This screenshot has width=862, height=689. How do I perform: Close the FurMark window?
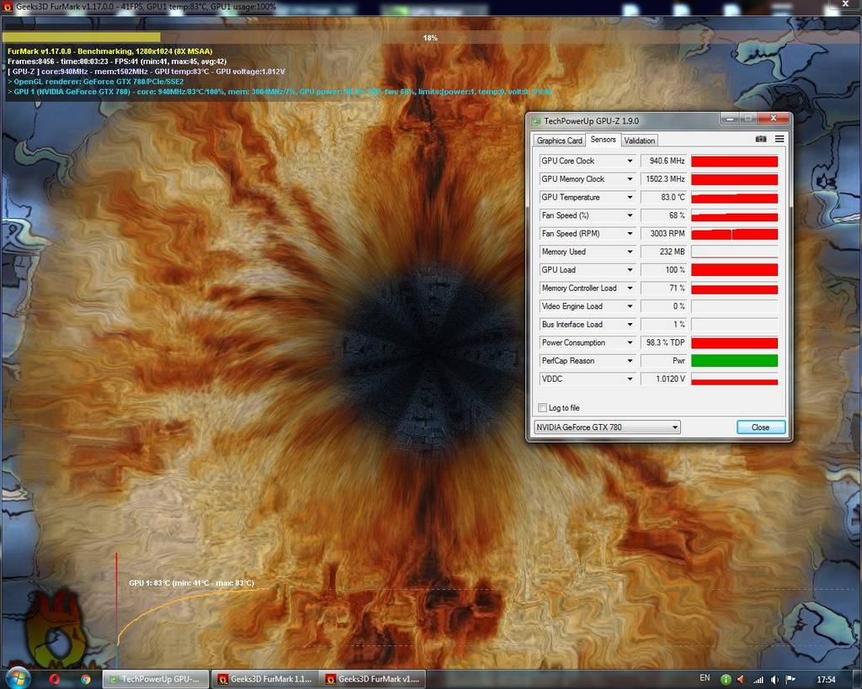tap(845, 4)
